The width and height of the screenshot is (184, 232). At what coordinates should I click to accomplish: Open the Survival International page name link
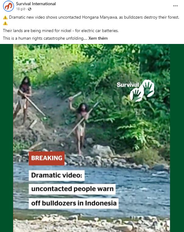tap(36, 4)
